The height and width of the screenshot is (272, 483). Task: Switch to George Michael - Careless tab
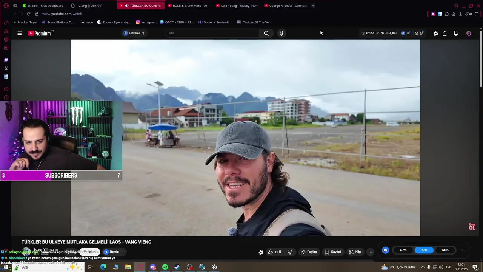click(x=286, y=6)
